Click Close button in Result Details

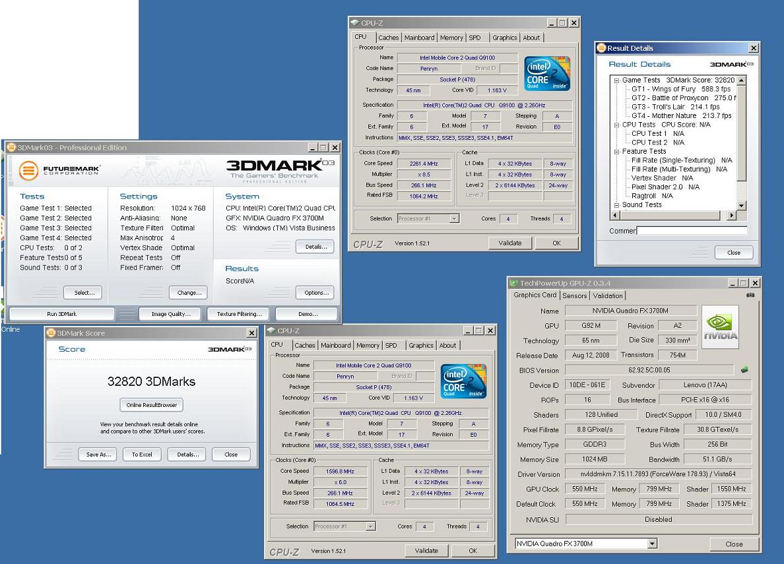point(734,253)
